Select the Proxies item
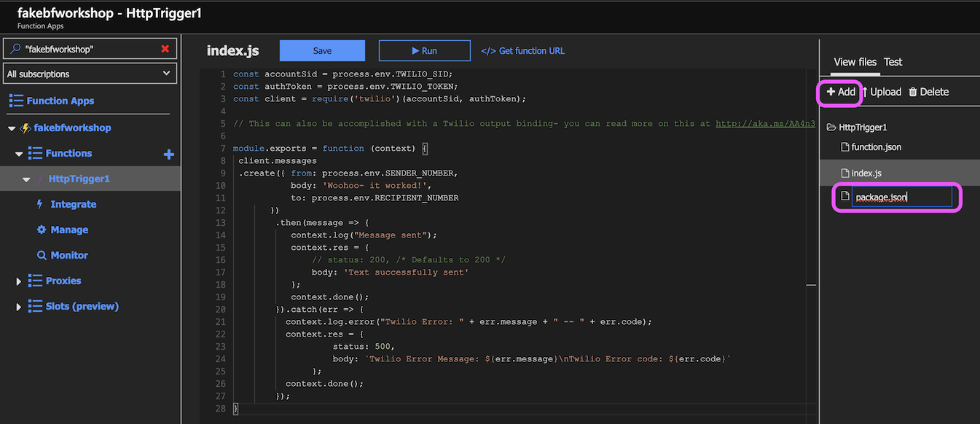The width and height of the screenshot is (980, 424). 63,280
